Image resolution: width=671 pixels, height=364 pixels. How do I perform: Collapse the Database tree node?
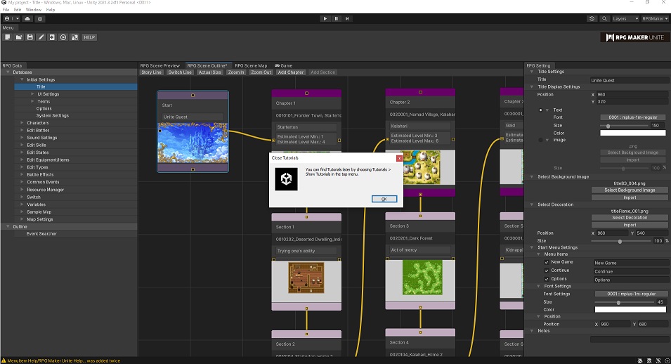(x=8, y=72)
